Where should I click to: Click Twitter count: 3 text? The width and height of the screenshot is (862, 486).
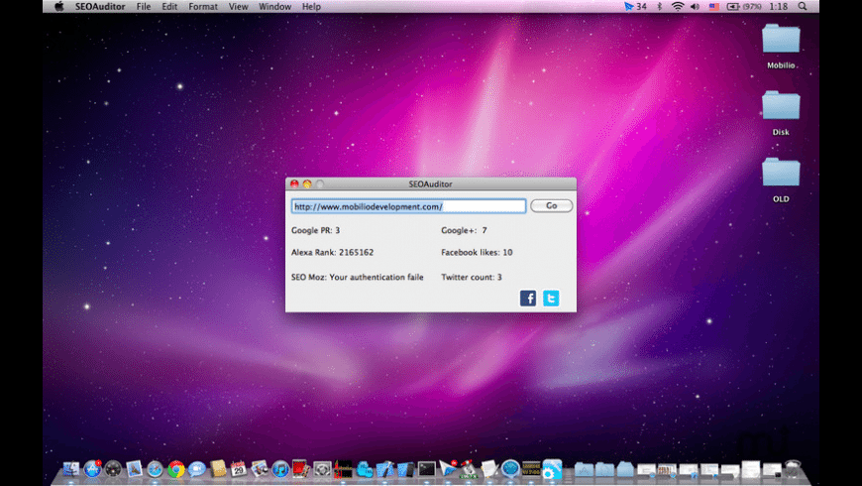[472, 277]
